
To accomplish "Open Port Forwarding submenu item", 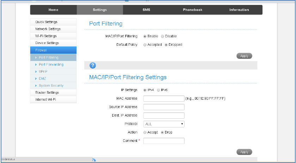I will [x=53, y=64].
